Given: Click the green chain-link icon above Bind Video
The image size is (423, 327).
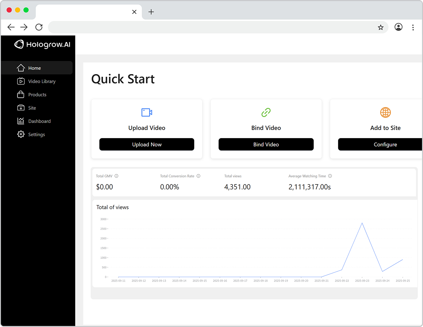Looking at the screenshot, I should pos(266,112).
